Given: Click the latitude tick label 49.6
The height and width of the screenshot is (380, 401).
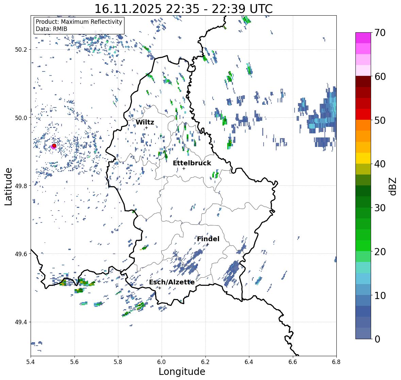Looking at the screenshot, I should (x=21, y=254).
